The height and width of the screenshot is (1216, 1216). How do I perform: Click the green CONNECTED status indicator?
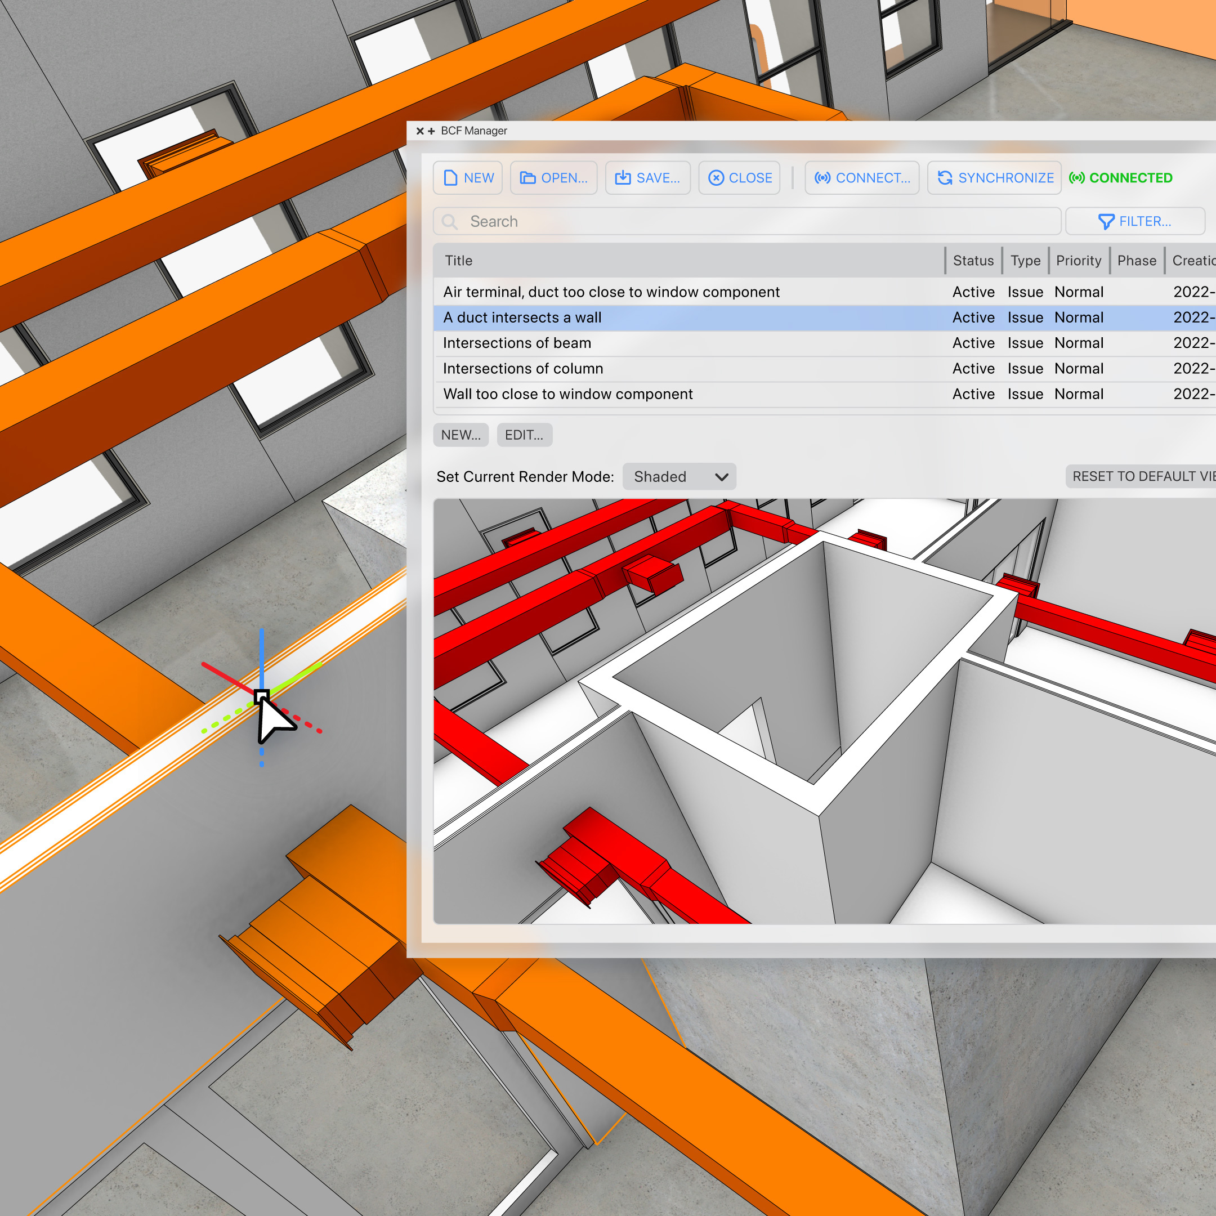pyautogui.click(x=1120, y=178)
